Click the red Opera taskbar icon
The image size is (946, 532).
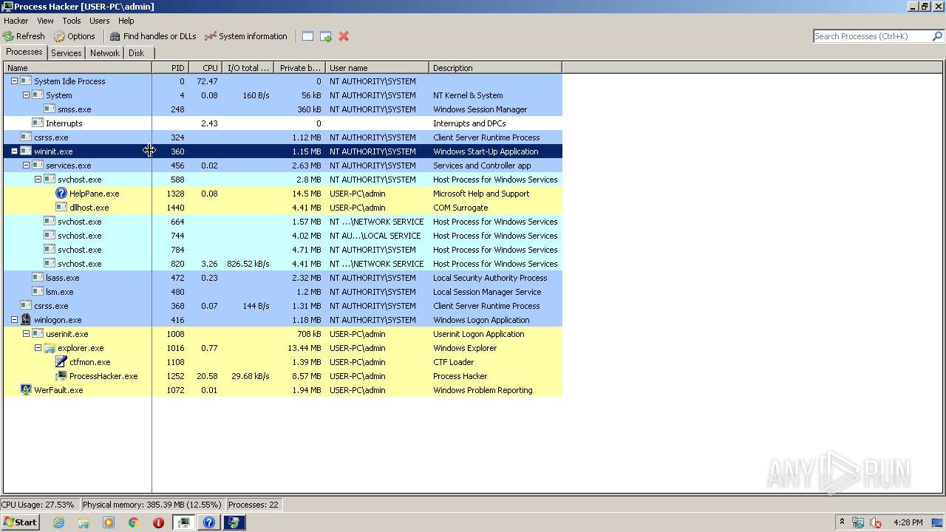click(x=158, y=522)
